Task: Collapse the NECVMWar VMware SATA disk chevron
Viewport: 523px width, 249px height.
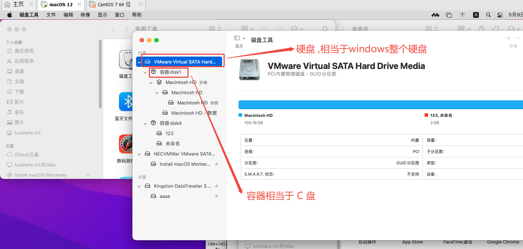Action: [x=139, y=154]
